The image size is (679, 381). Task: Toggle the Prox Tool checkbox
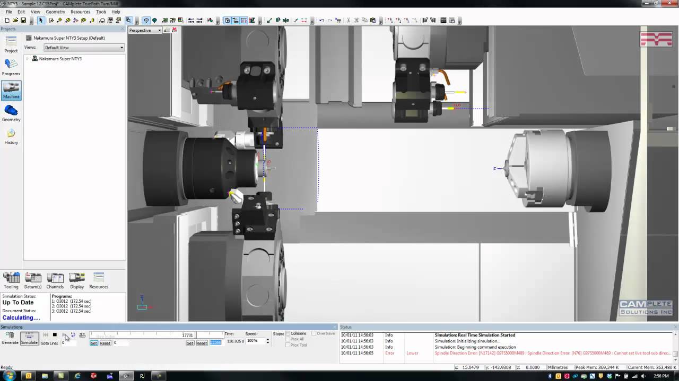click(x=288, y=345)
